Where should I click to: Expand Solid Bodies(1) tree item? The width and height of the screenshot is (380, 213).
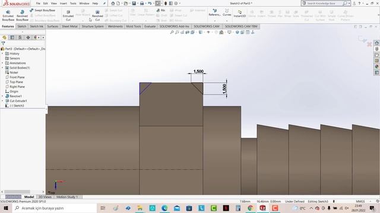pyautogui.click(x=2, y=68)
